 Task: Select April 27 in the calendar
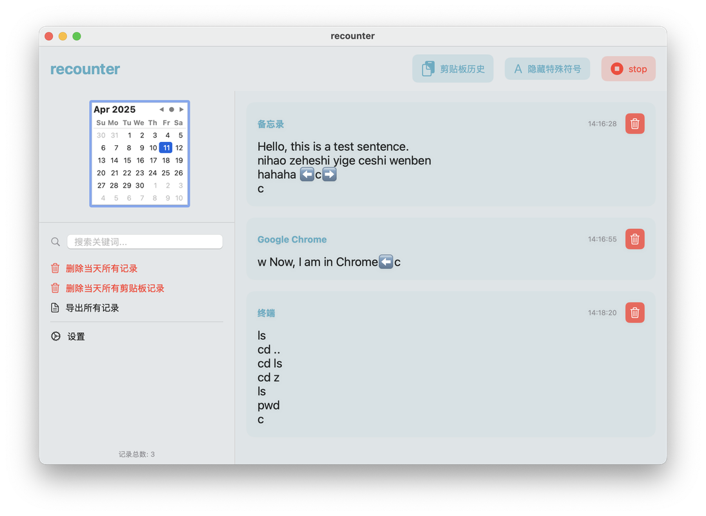tap(101, 185)
